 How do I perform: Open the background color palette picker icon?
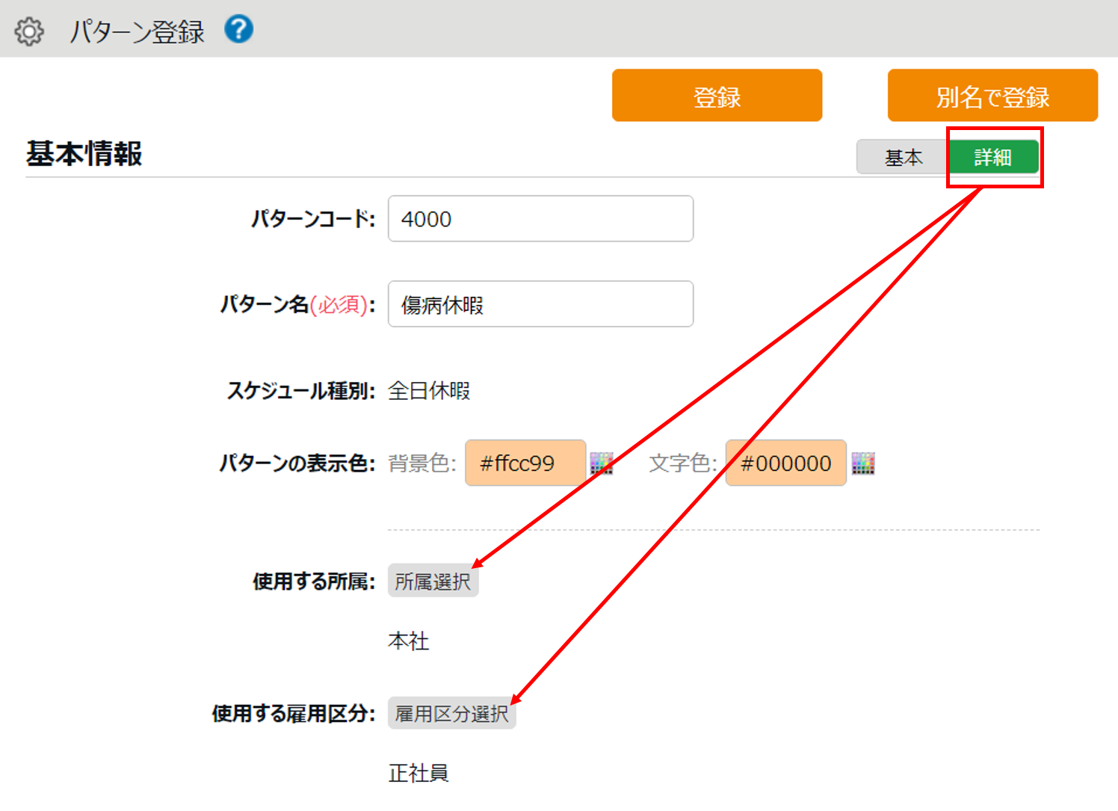[602, 463]
